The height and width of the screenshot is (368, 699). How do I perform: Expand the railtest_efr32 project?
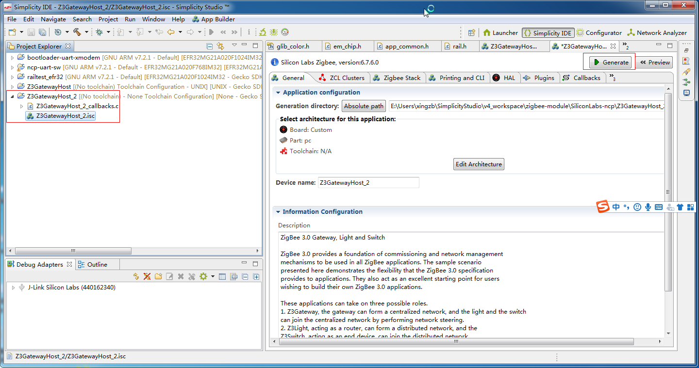[x=12, y=77]
